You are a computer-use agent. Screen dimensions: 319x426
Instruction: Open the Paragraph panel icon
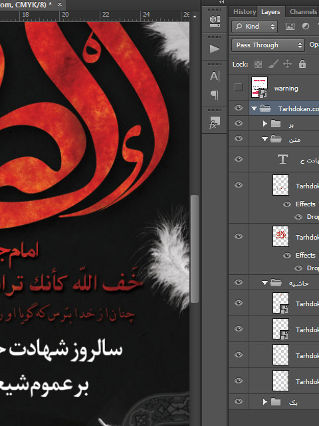[x=215, y=95]
